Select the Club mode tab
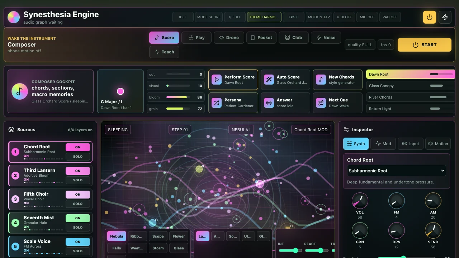This screenshot has width=459, height=258. pos(293,38)
